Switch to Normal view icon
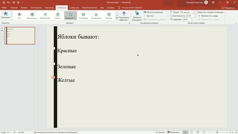 [x=185, y=133]
